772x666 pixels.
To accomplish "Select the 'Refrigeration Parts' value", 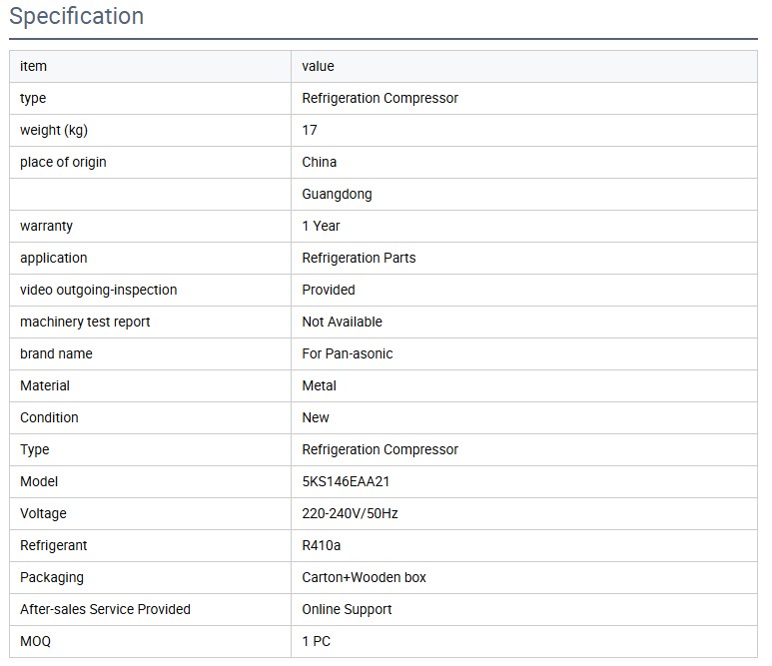I will coord(359,258).
